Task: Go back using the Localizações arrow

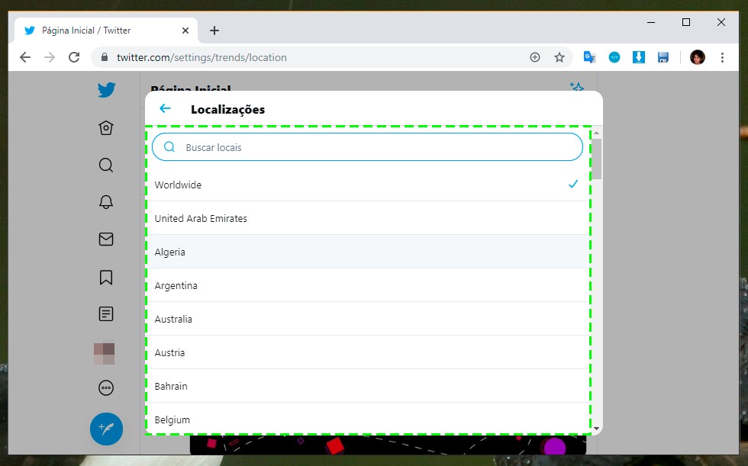Action: pos(165,109)
